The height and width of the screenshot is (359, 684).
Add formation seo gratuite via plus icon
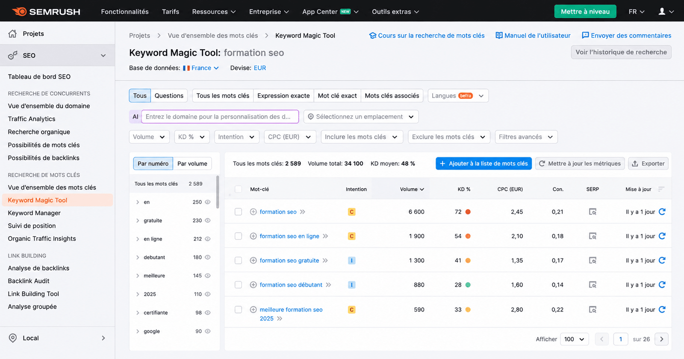[253, 261]
